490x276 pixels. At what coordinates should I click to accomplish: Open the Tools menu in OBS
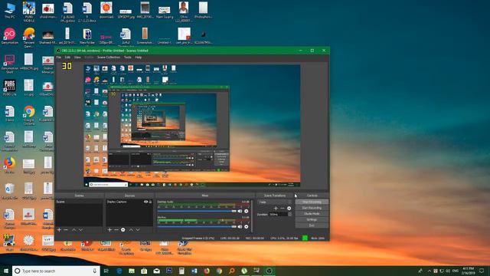[x=128, y=58]
